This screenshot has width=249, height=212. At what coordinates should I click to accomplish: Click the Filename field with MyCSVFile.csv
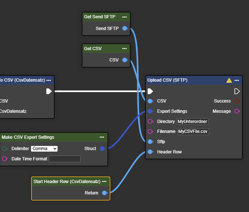click(193, 131)
